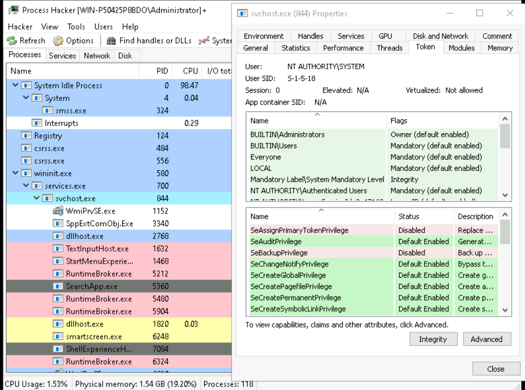Screen dimensions: 525x390
Task: Open Options via the gear icon
Action: tap(58, 41)
